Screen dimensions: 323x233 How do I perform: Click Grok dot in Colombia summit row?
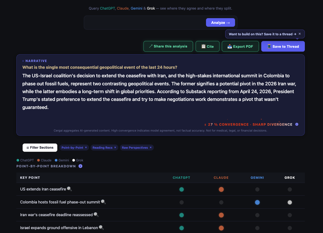[x=290, y=202]
